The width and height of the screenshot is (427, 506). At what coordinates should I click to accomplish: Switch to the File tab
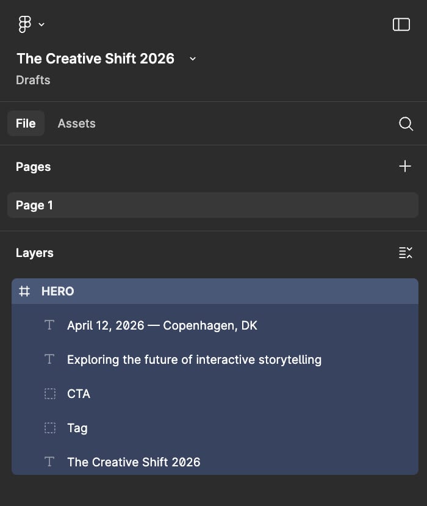pos(26,123)
